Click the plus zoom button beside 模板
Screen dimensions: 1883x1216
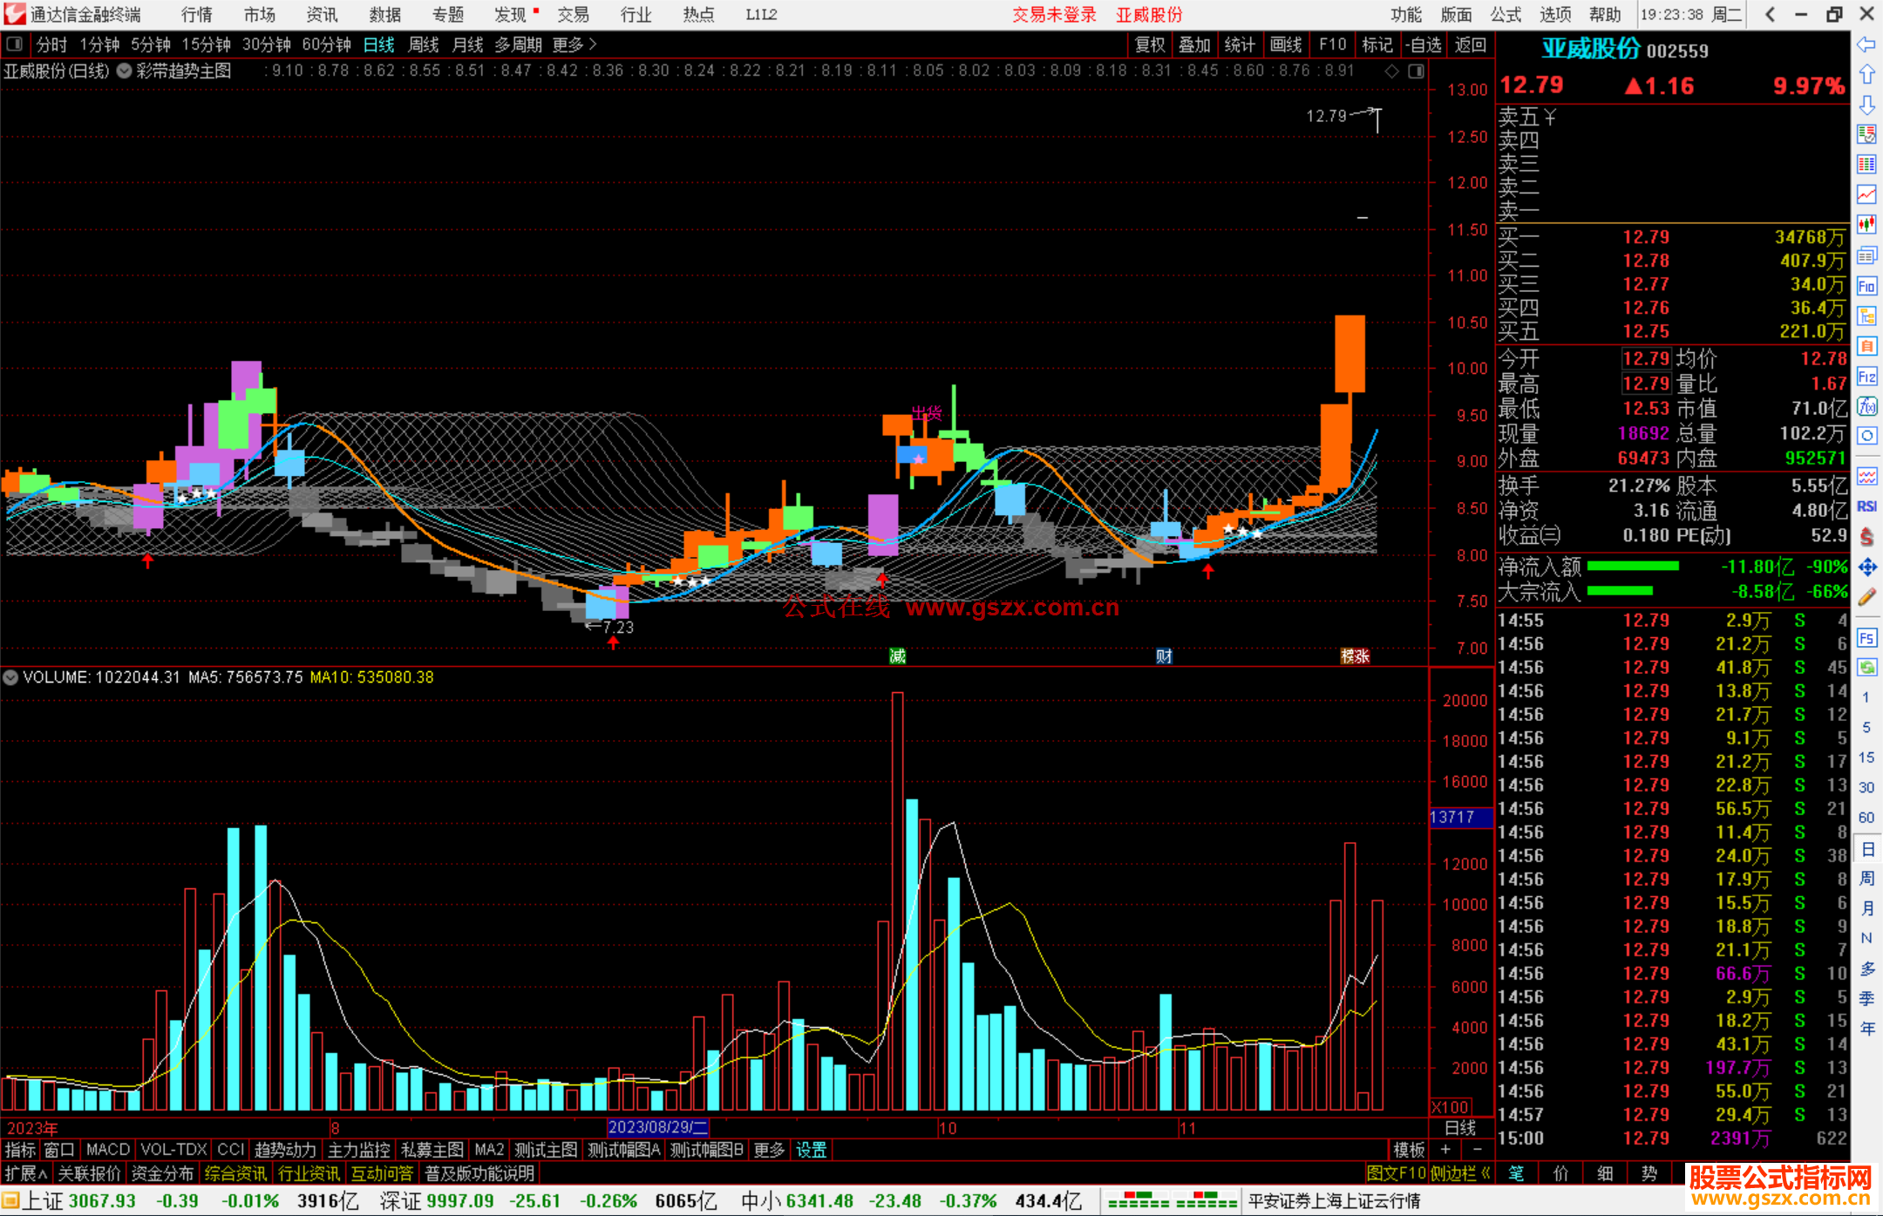coord(1445,1150)
